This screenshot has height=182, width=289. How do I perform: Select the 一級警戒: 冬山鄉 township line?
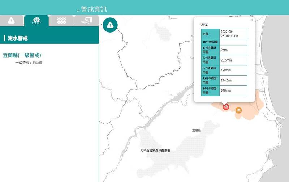click(x=29, y=63)
